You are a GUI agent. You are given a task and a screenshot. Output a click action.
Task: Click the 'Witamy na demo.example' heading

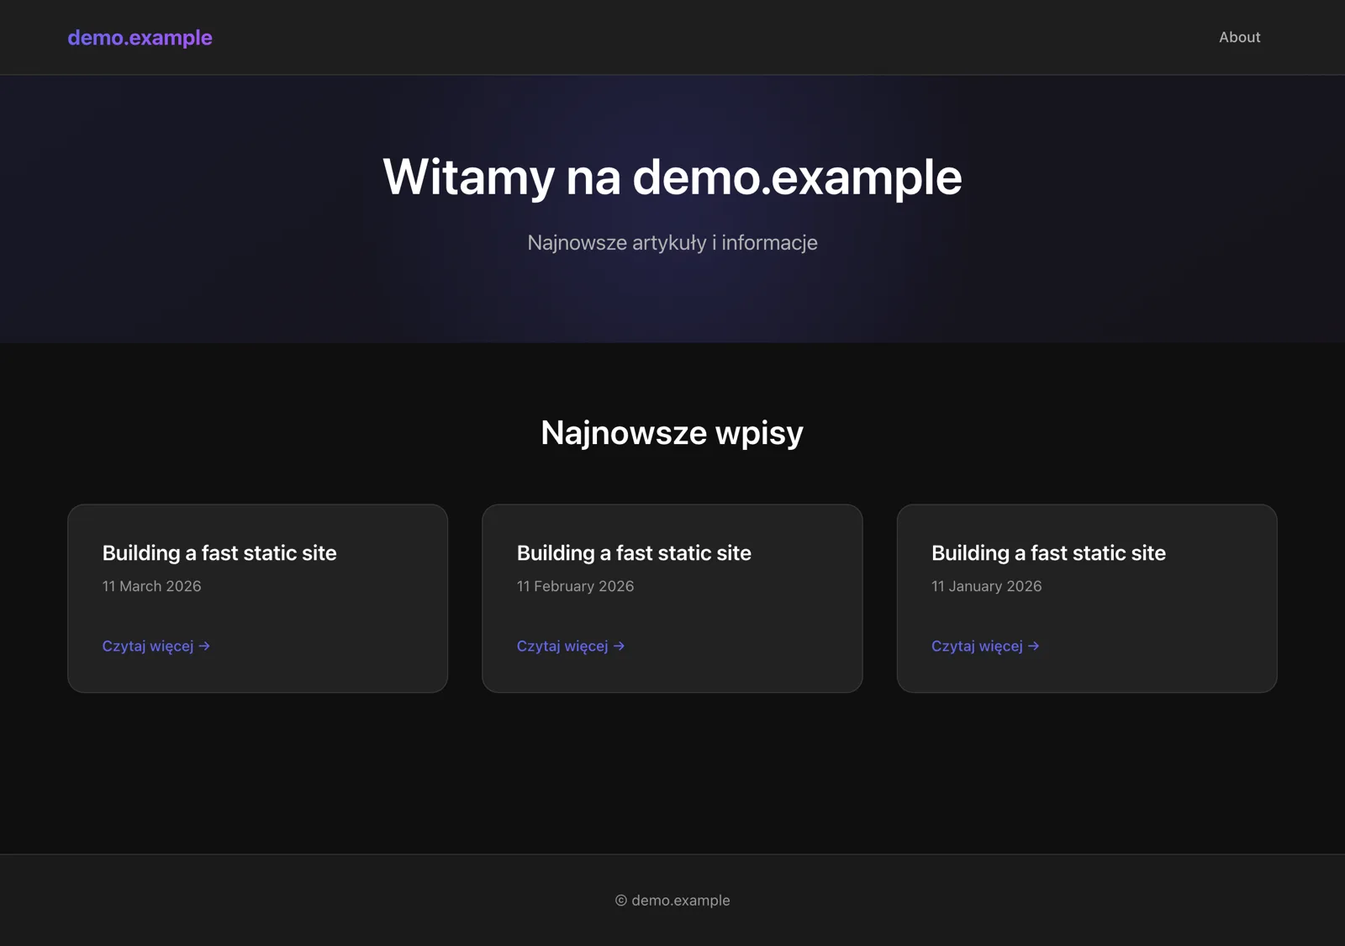[672, 177]
